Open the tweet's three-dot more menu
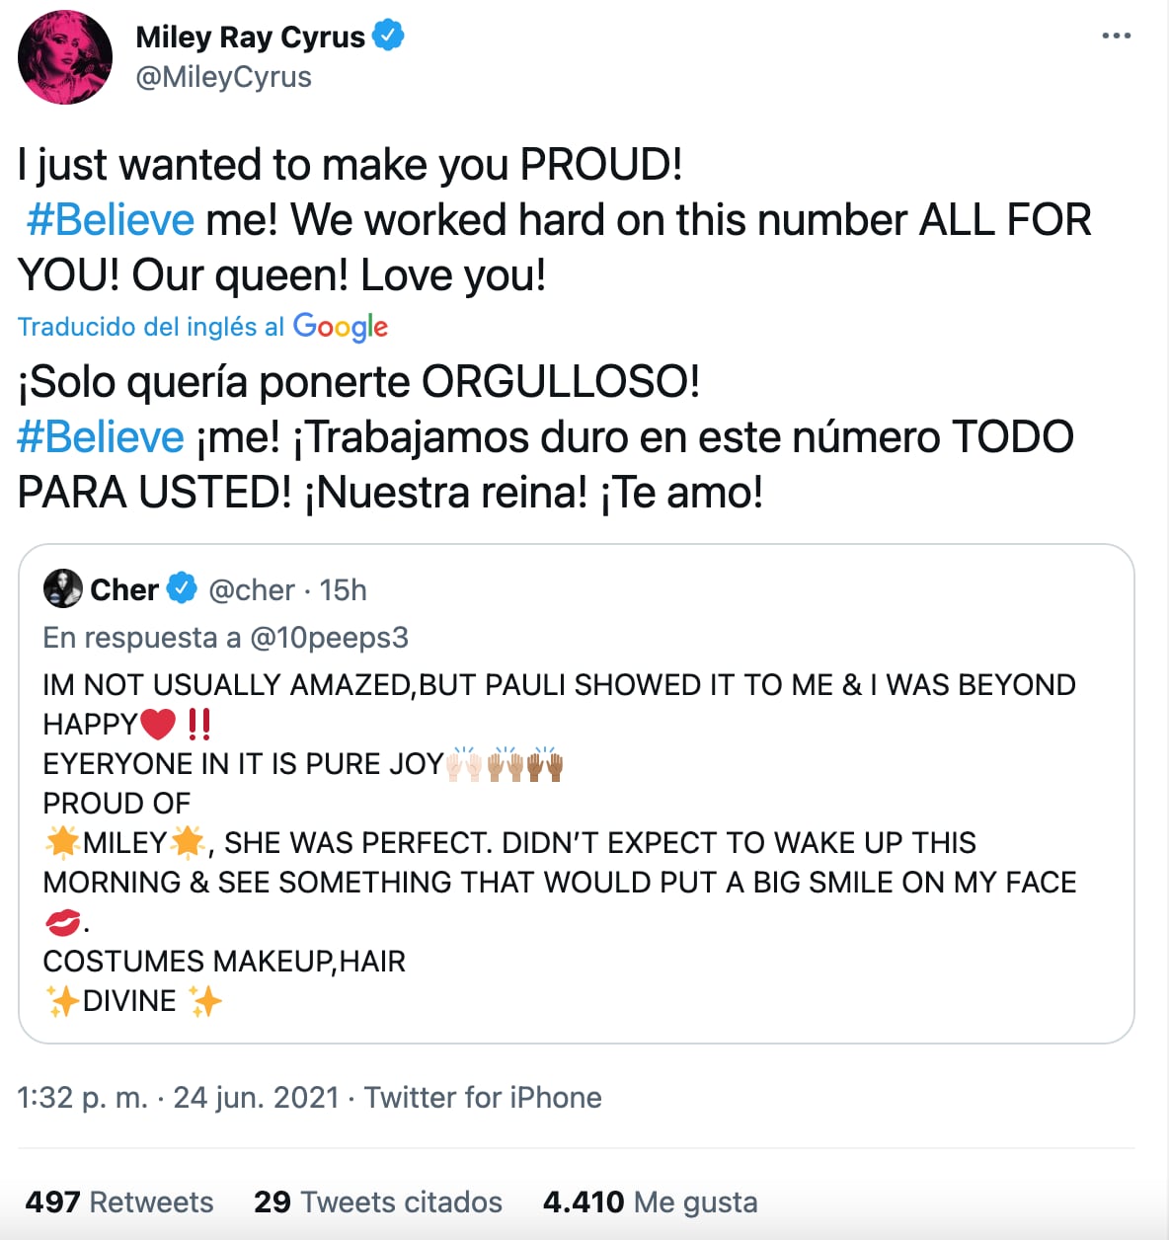The image size is (1169, 1240). click(1116, 37)
